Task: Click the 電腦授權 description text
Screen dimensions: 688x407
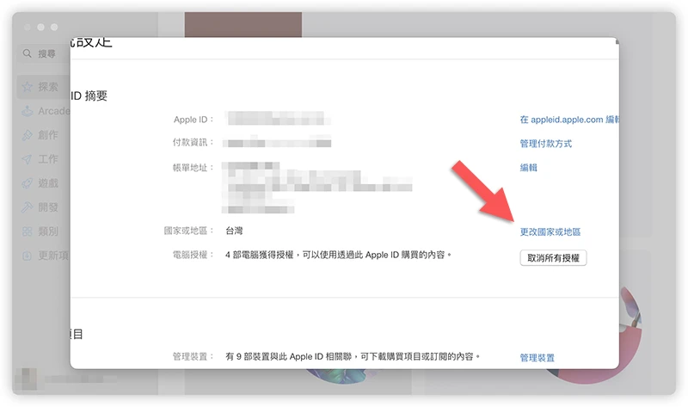Action: (x=338, y=255)
